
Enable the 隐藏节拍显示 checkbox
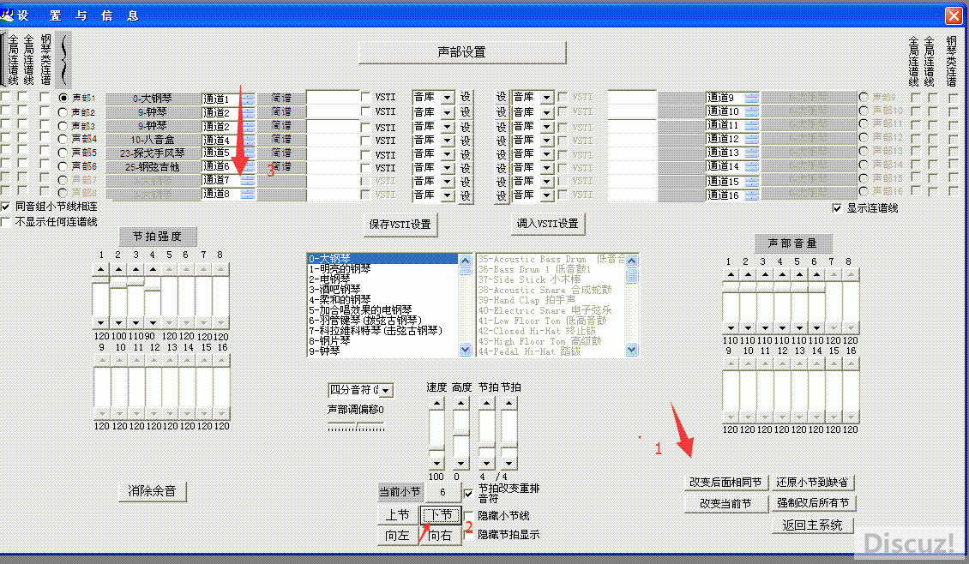(x=468, y=534)
